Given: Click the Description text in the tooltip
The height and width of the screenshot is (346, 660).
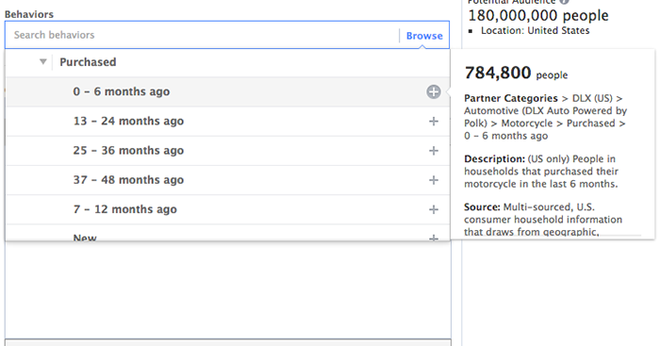Looking at the screenshot, I should coord(541,172).
